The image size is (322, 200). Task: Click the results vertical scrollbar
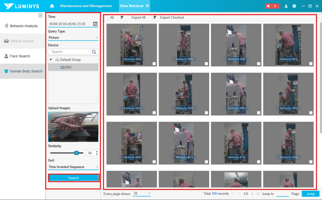tap(321, 78)
